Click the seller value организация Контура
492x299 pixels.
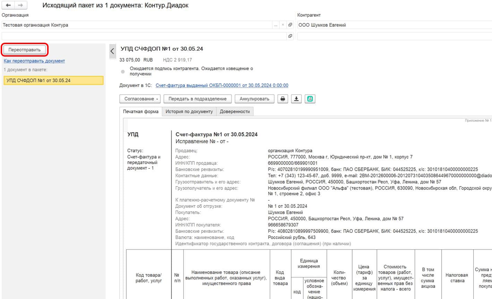tap(290, 151)
